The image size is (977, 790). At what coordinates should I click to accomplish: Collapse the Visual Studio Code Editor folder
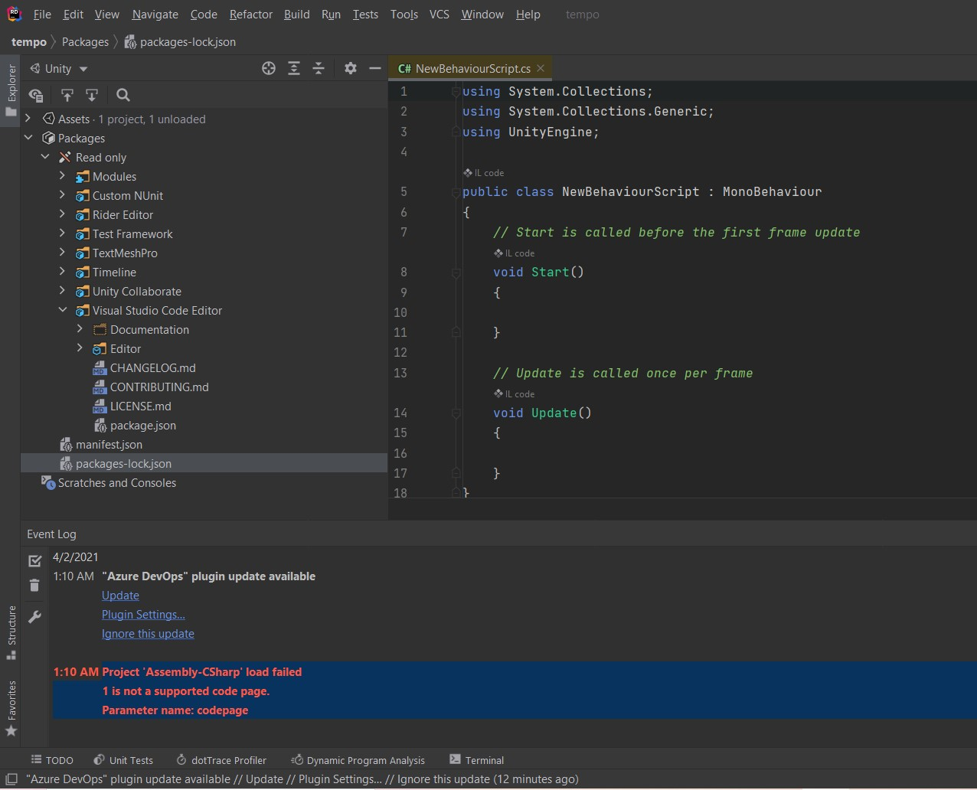tap(63, 311)
